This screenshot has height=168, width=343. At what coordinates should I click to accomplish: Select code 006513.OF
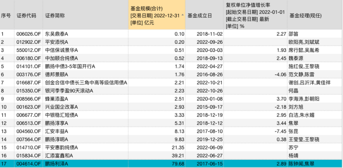(x=29, y=123)
